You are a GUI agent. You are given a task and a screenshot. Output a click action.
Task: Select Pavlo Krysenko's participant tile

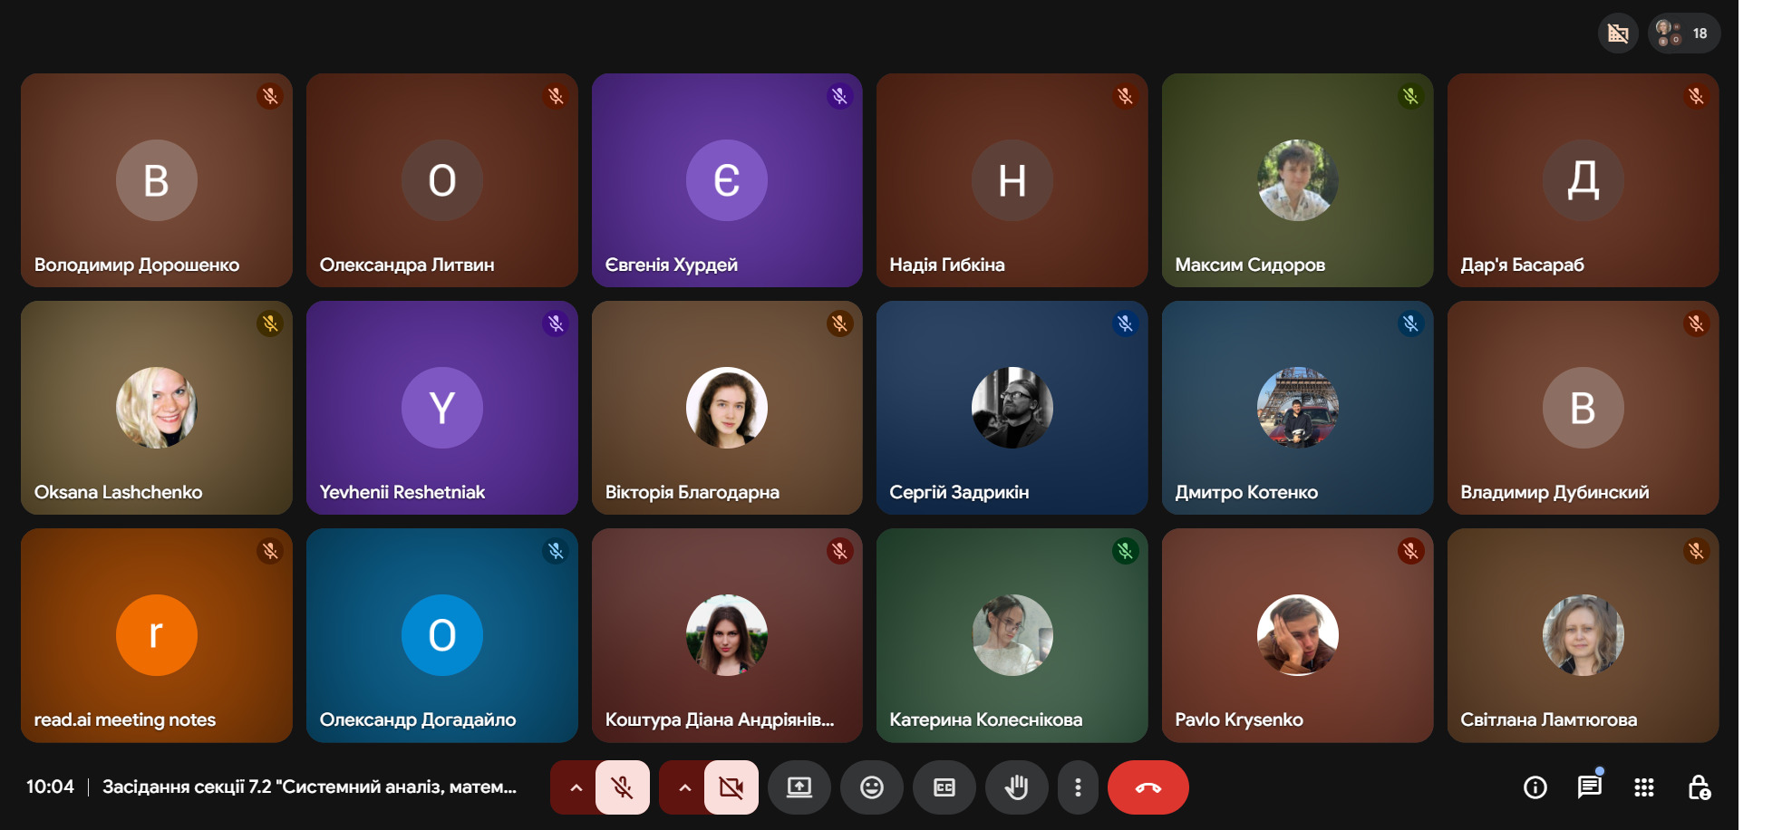click(x=1297, y=635)
